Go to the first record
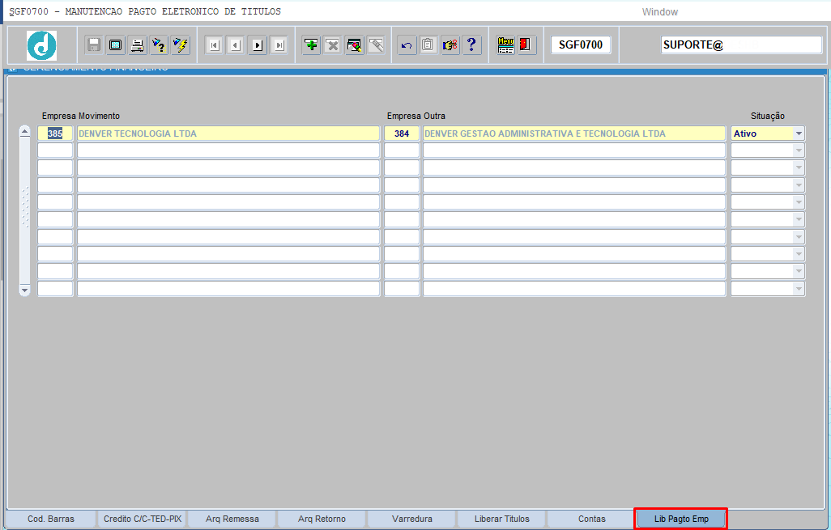 coord(214,45)
